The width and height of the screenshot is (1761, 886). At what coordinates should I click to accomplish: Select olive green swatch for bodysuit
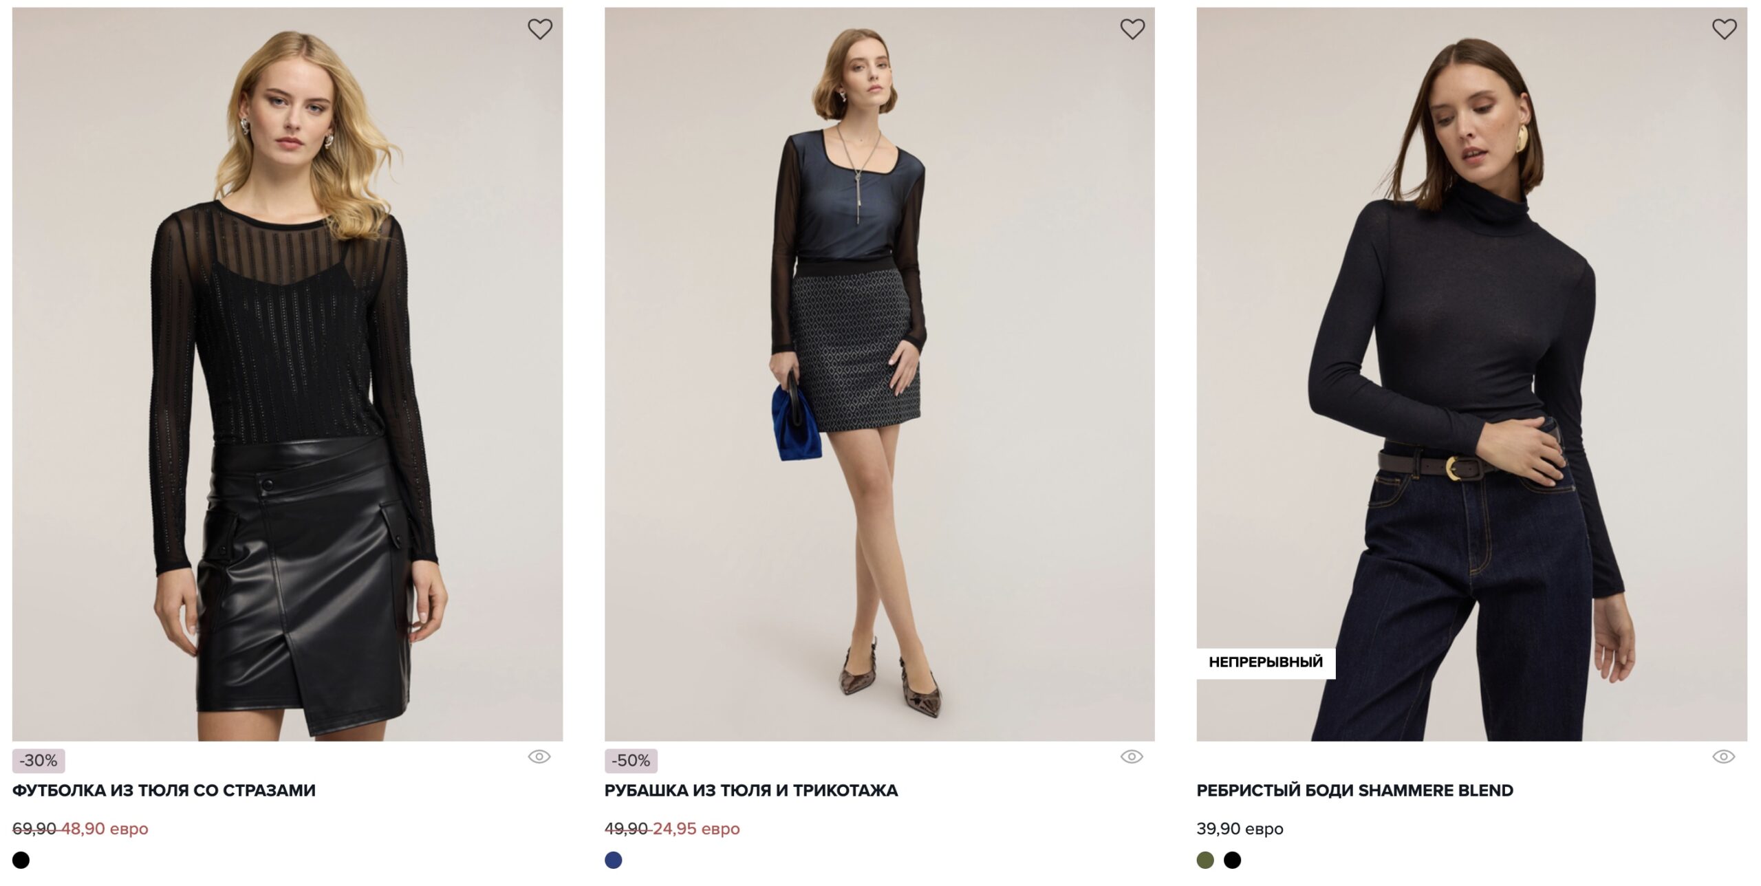coord(1205,860)
